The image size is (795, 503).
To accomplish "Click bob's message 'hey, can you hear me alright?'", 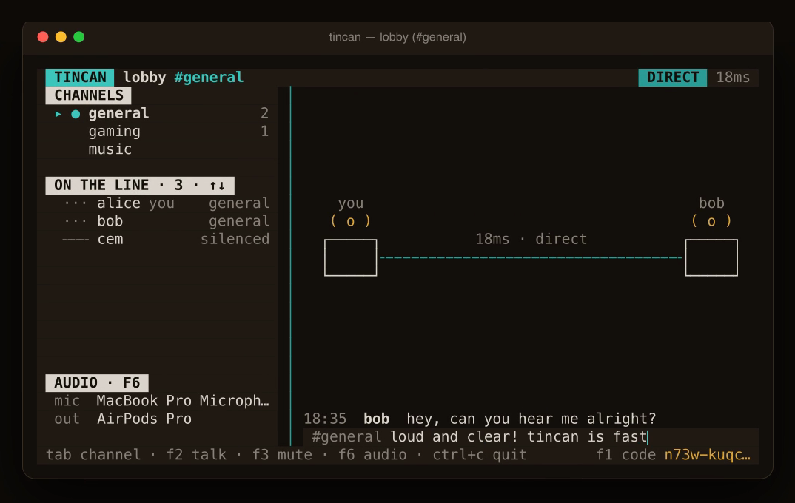I will click(x=531, y=419).
